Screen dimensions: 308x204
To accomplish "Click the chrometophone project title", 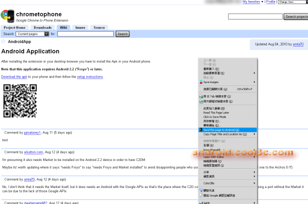I will coord(39,14).
